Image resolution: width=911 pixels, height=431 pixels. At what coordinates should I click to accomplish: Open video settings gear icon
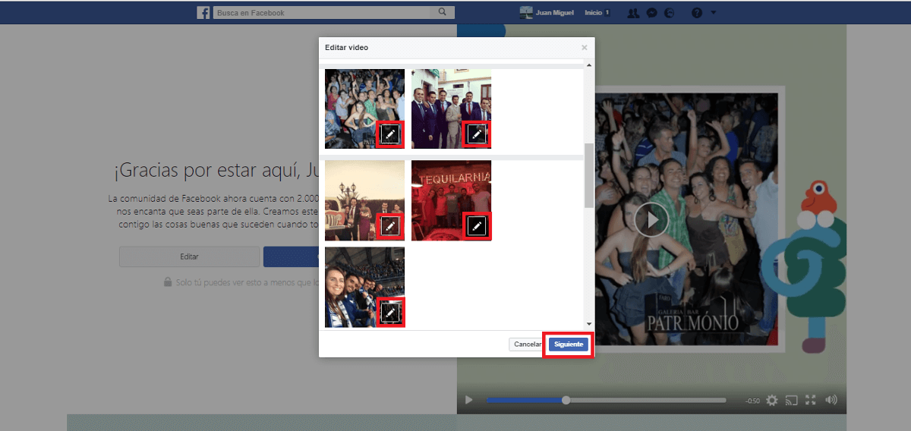(x=772, y=400)
